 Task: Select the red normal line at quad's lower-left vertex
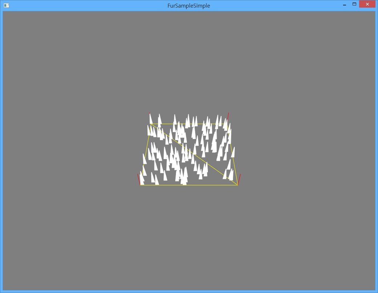(x=138, y=179)
